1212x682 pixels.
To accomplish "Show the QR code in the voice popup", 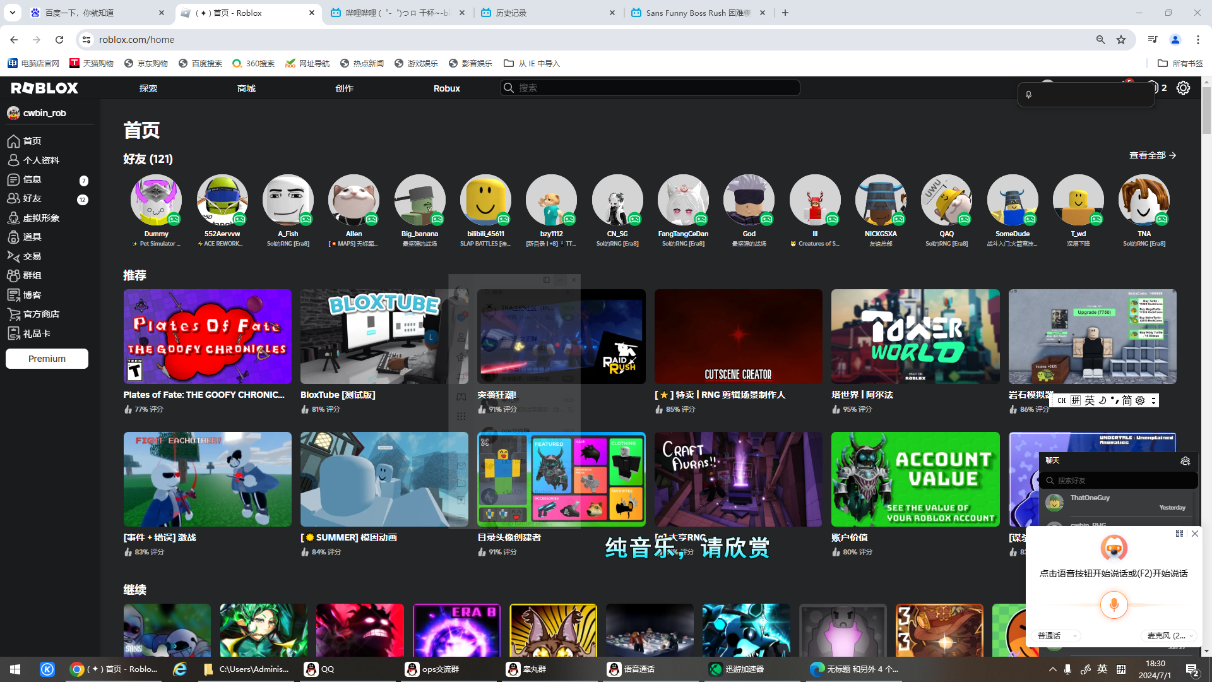I will click(x=1179, y=534).
